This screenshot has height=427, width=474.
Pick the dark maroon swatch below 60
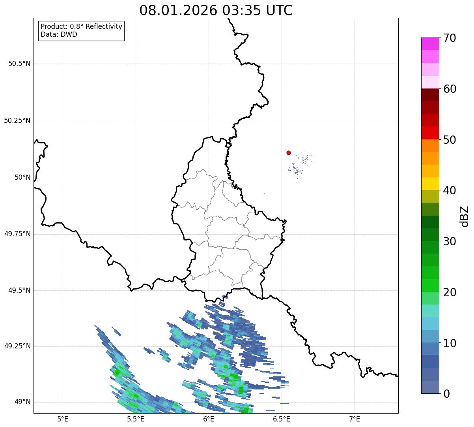430,95
